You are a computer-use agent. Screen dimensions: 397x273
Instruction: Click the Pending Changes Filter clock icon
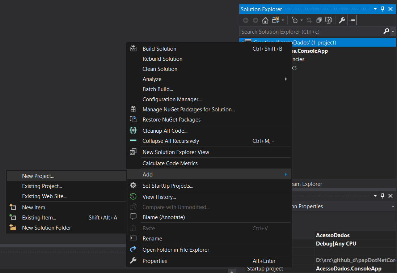coord(295,20)
